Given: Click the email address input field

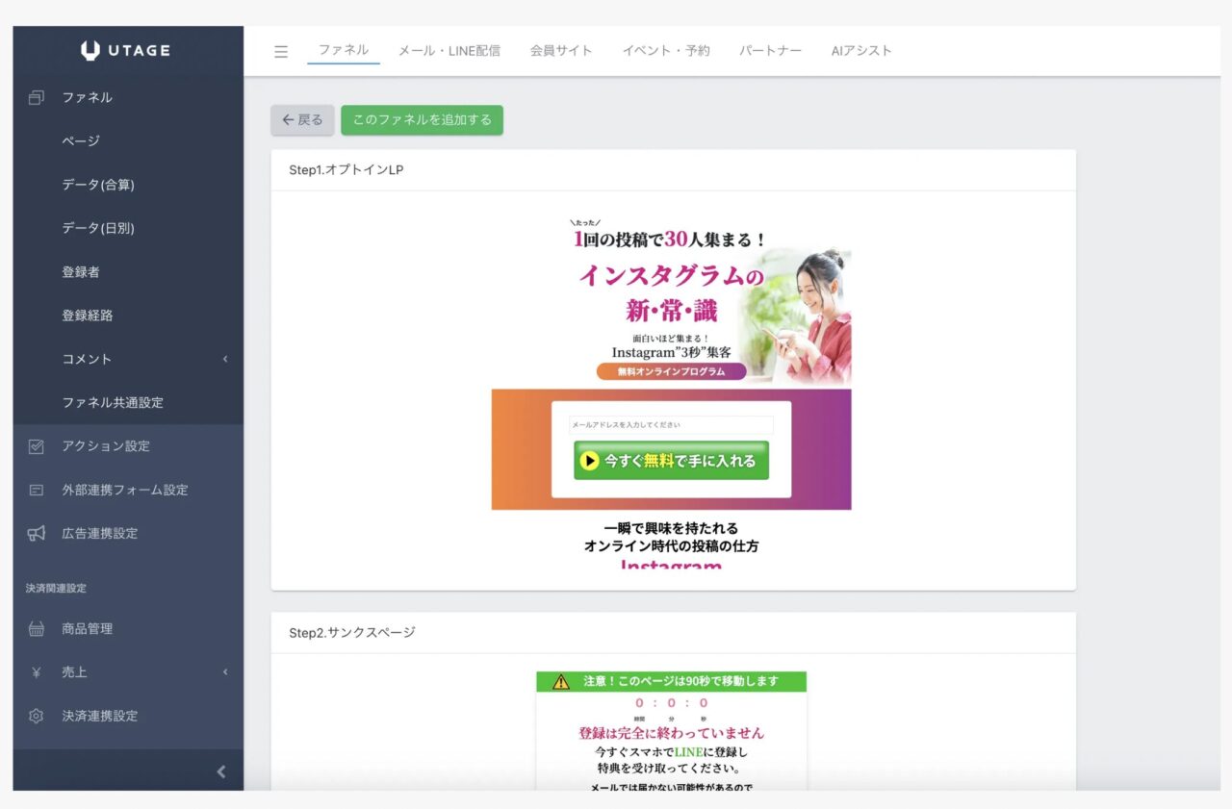Looking at the screenshot, I should click(671, 424).
